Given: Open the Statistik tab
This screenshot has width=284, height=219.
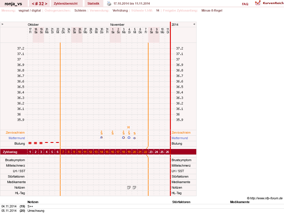Looking at the screenshot, I should tap(93, 3).
